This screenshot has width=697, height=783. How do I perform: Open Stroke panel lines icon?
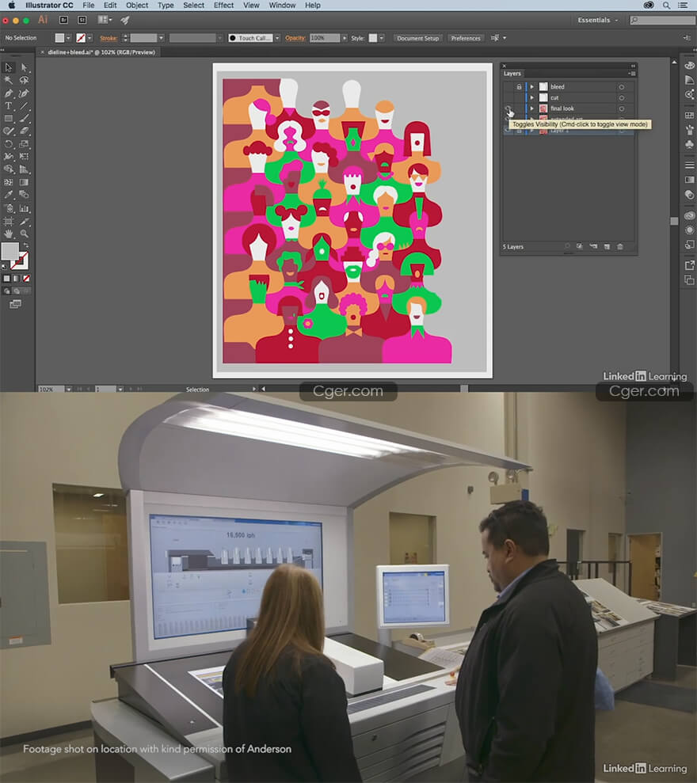pyautogui.click(x=690, y=165)
